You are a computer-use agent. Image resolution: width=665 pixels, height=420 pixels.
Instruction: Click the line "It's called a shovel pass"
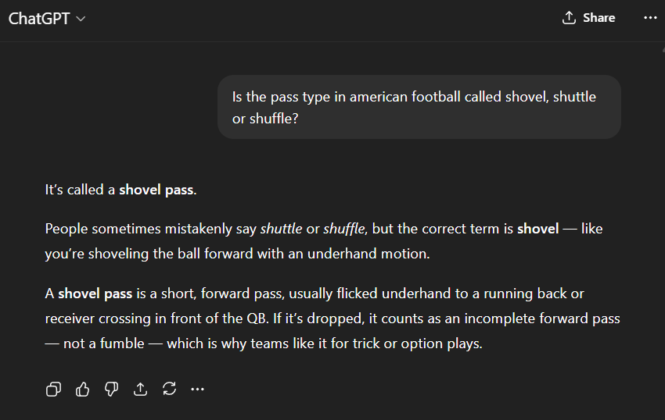[x=120, y=190]
